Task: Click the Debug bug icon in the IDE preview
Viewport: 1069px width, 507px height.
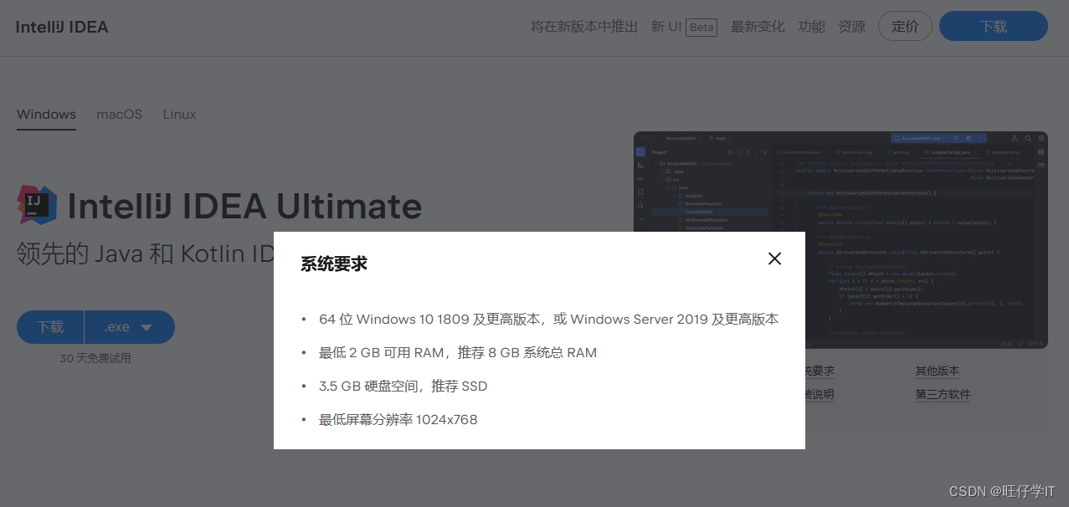Action: click(x=969, y=138)
